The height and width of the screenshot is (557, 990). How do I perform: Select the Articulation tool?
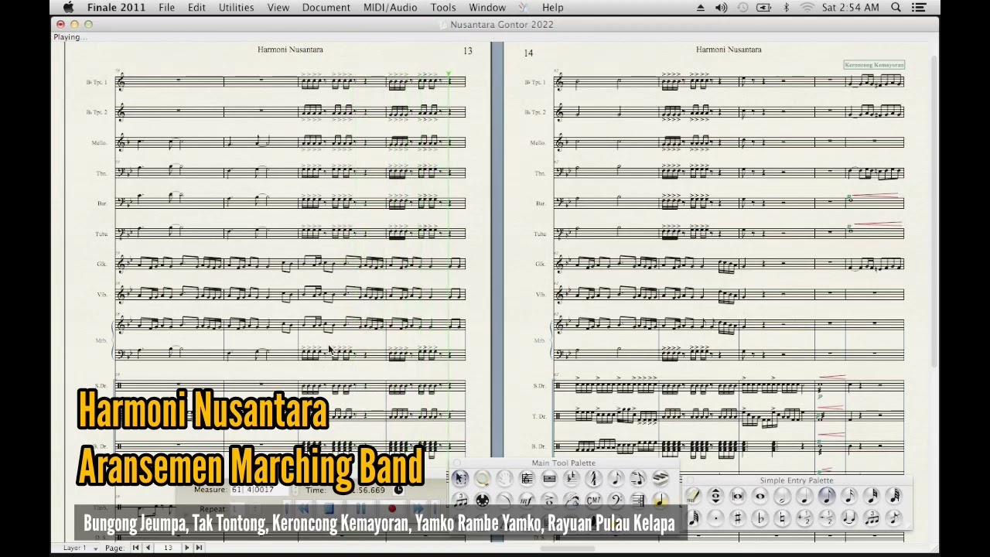[549, 501]
